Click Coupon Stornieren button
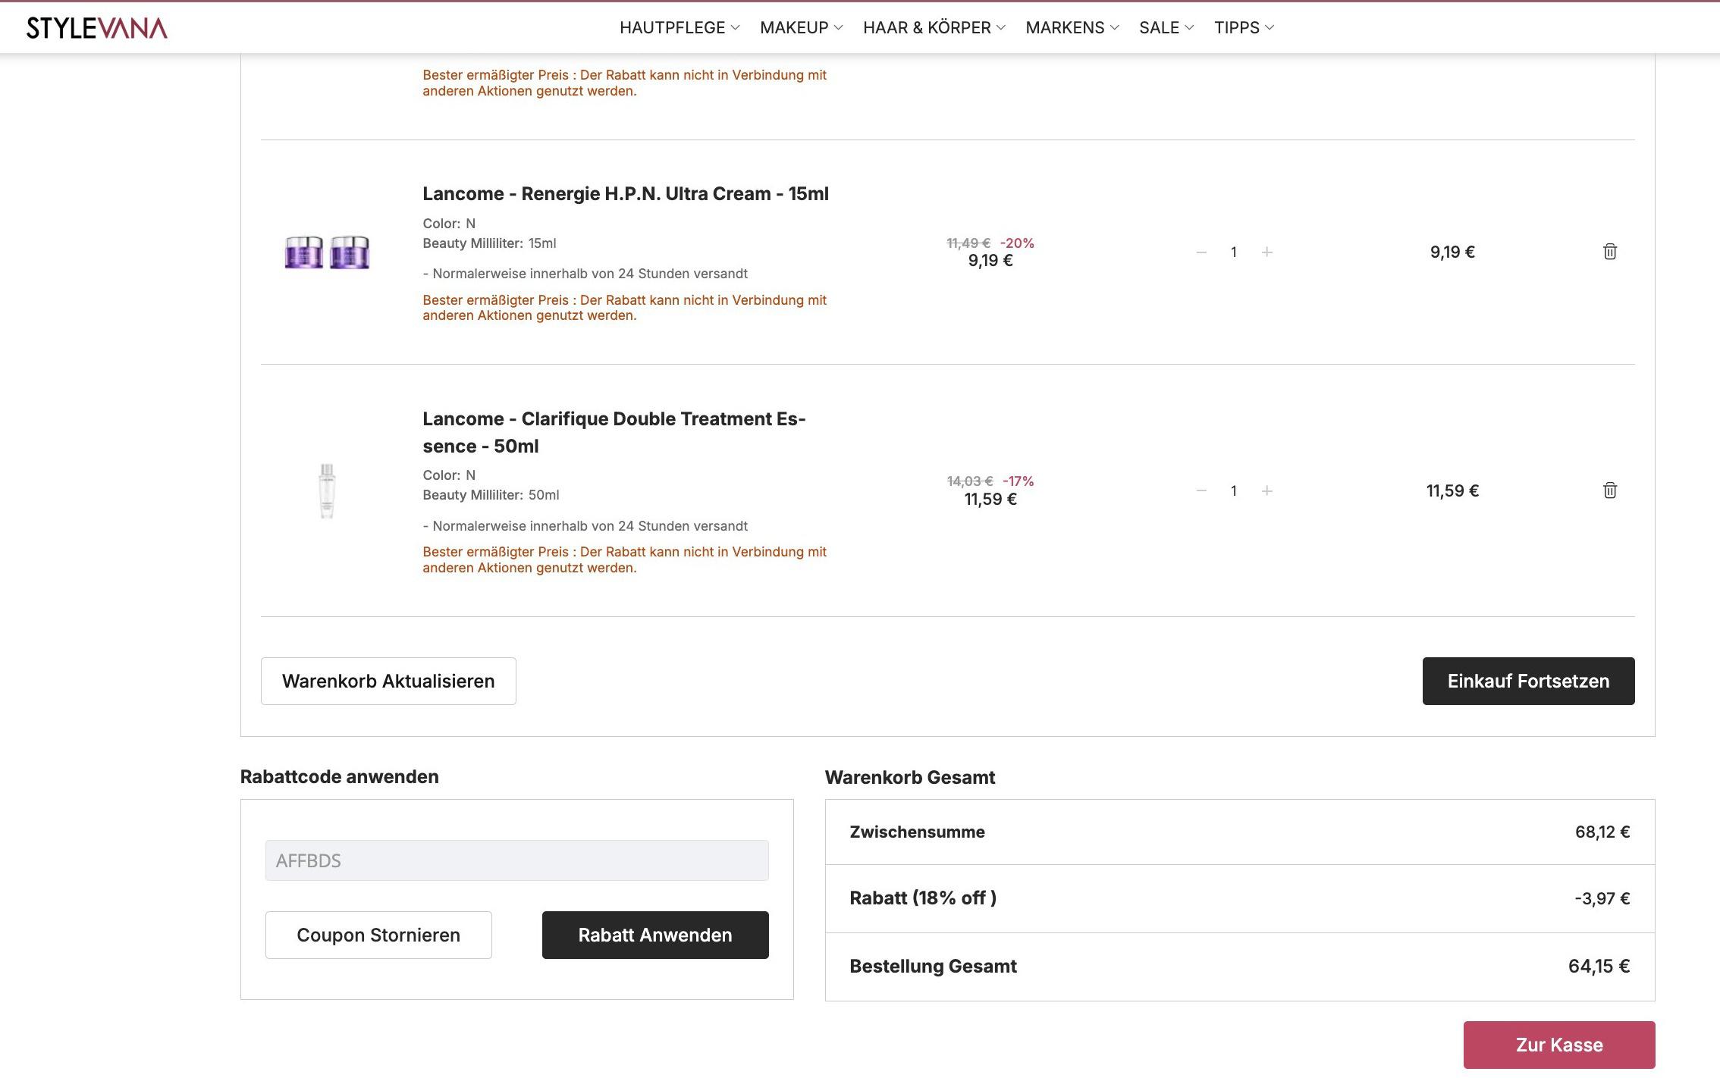Screen dimensions: 1720x1078 click(x=378, y=935)
